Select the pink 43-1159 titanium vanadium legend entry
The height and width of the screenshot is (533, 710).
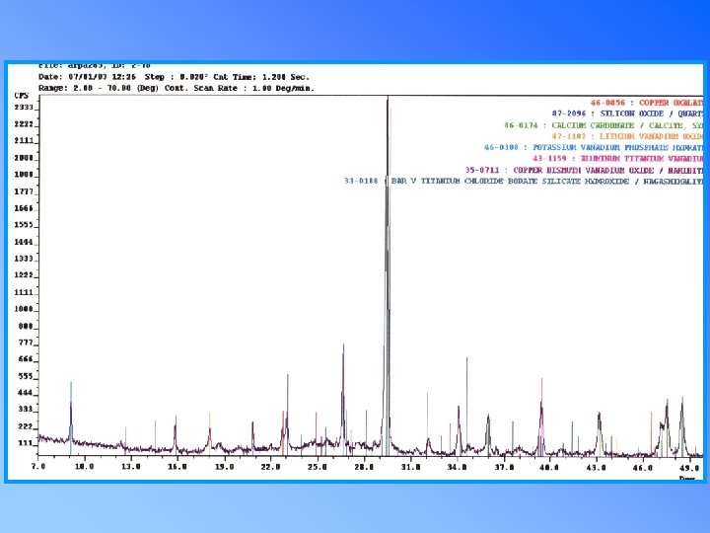(618, 159)
